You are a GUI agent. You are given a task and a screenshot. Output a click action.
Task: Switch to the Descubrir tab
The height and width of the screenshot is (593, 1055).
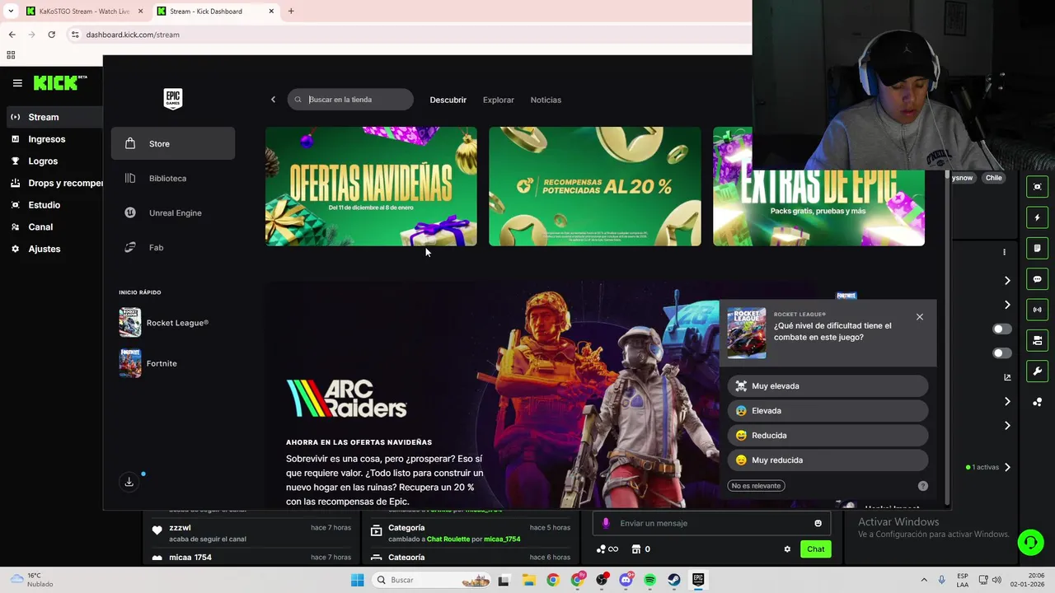pos(448,100)
